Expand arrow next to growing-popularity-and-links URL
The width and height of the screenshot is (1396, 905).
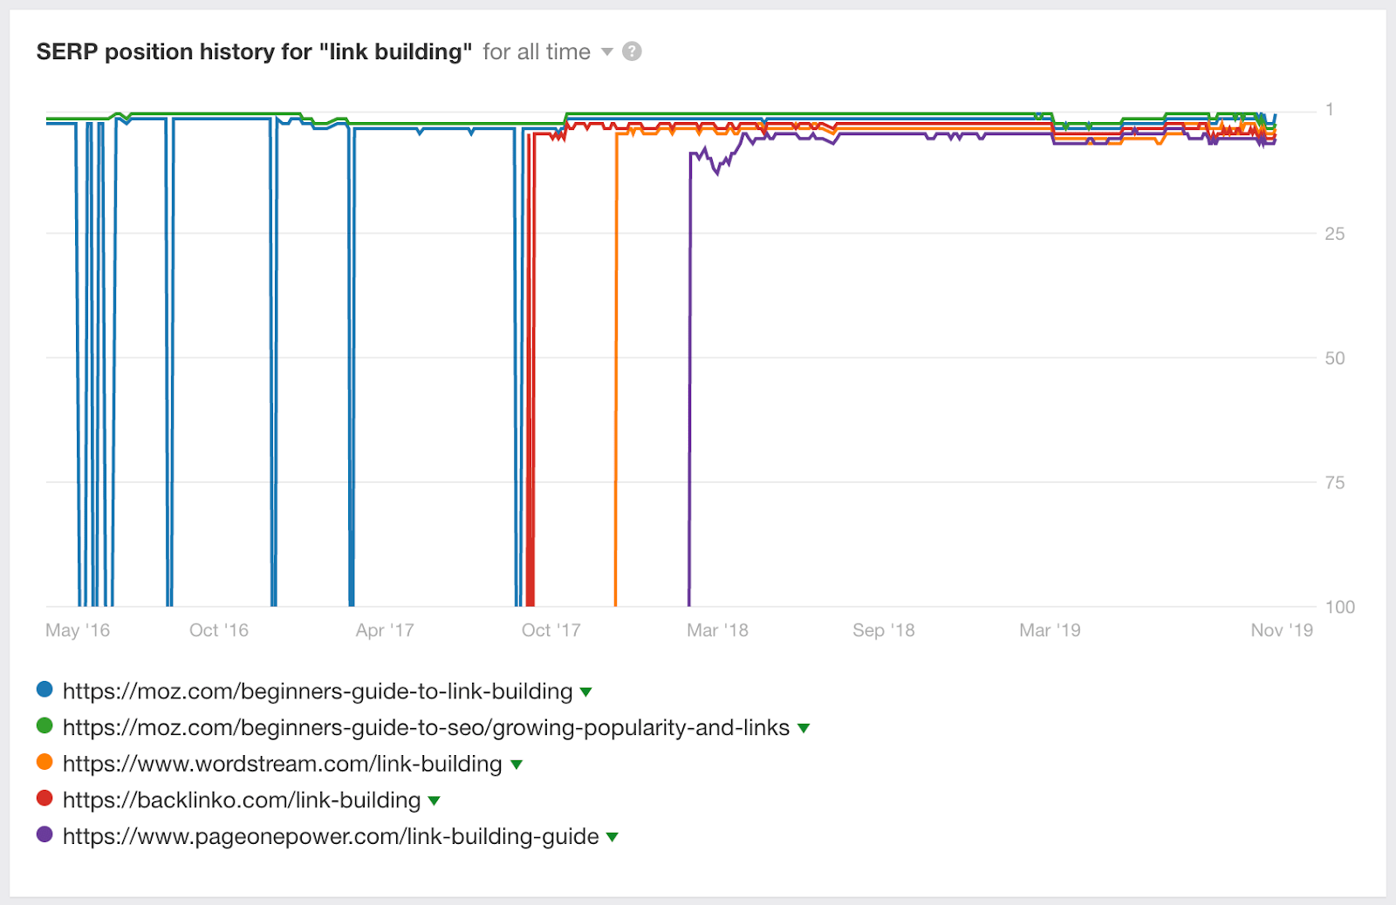coord(804,729)
